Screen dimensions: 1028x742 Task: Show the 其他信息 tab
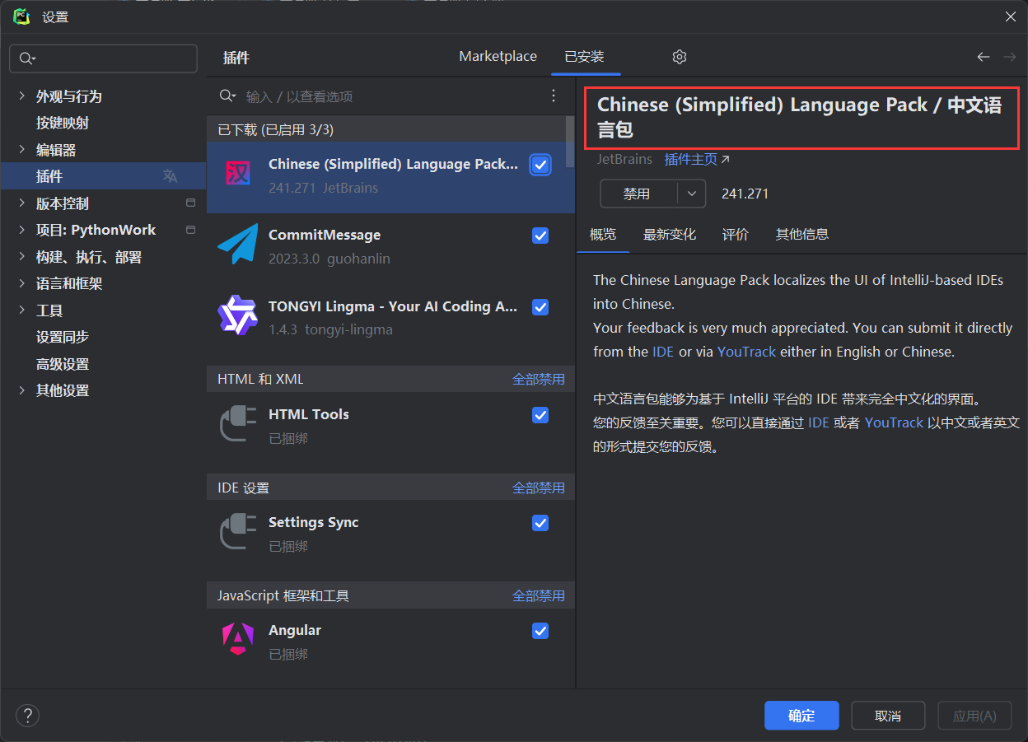tap(802, 235)
